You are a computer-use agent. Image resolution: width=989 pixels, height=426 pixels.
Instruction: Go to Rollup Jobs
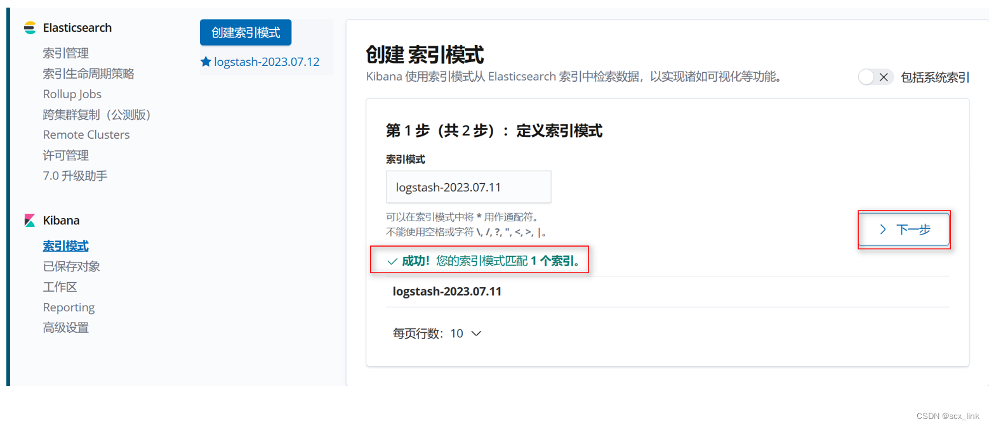pyautogui.click(x=72, y=94)
